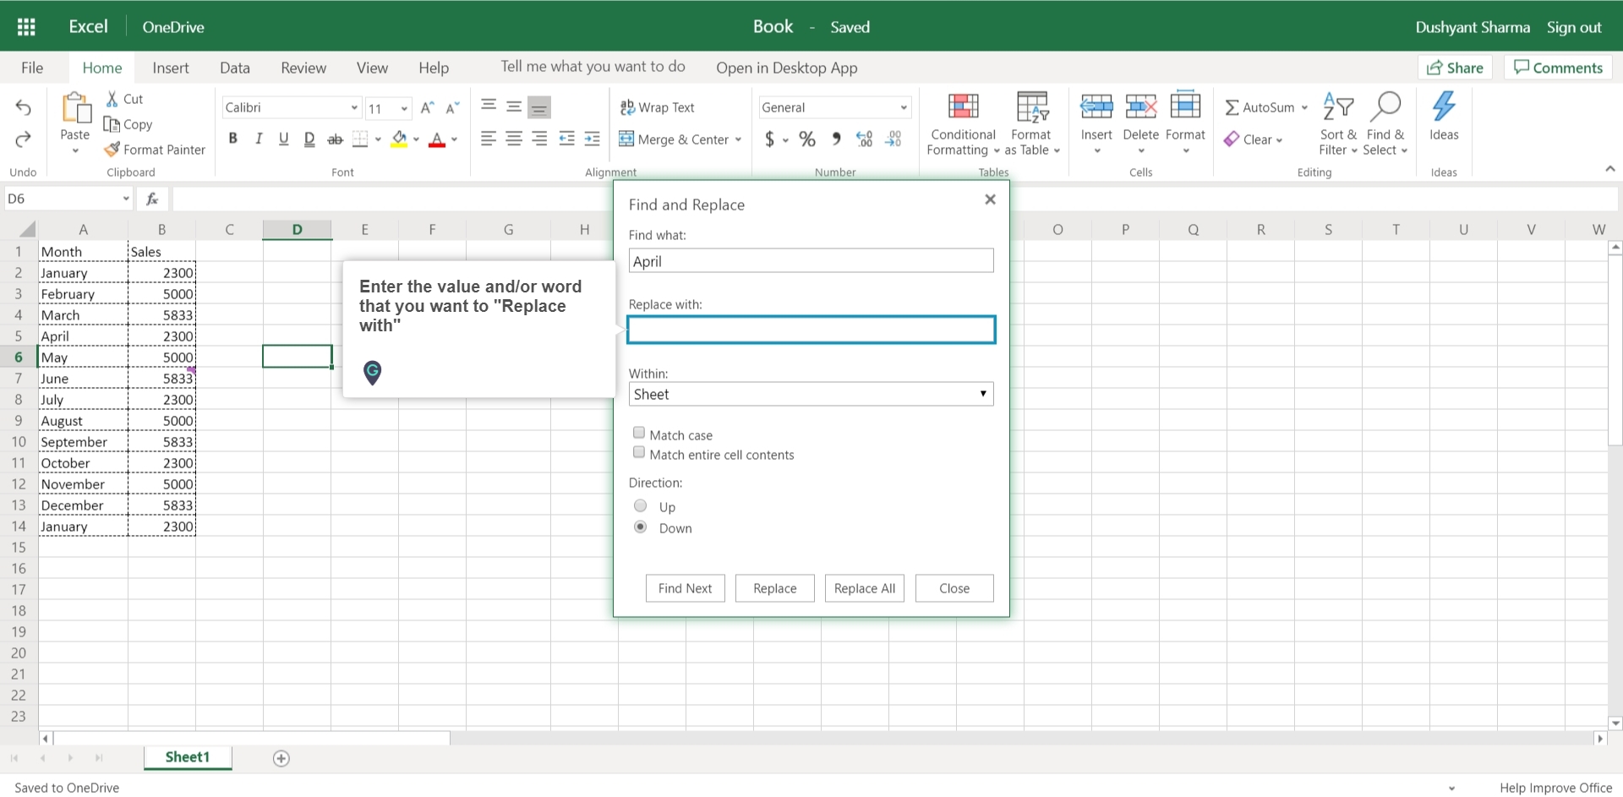This screenshot has width=1623, height=797.
Task: Apply italic formatting
Action: click(259, 139)
